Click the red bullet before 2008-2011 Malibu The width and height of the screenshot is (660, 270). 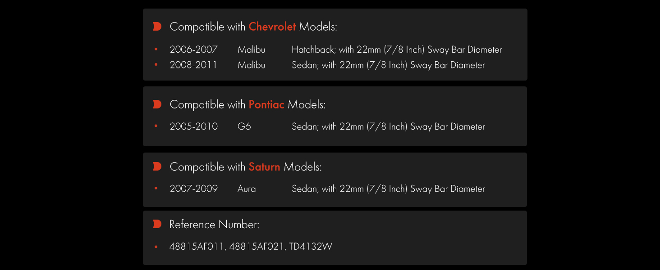click(x=156, y=65)
